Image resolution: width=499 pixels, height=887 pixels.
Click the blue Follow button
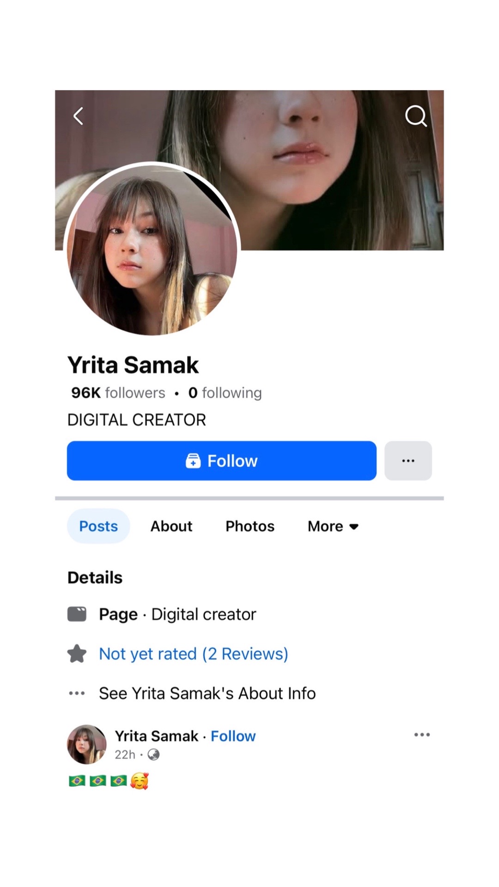click(x=222, y=461)
